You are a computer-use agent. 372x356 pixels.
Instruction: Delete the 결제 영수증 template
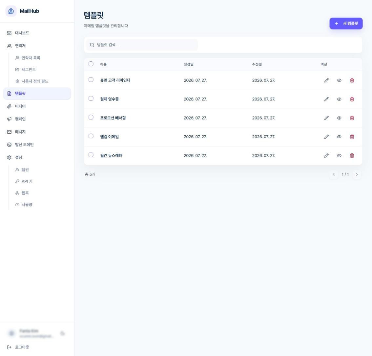352,99
